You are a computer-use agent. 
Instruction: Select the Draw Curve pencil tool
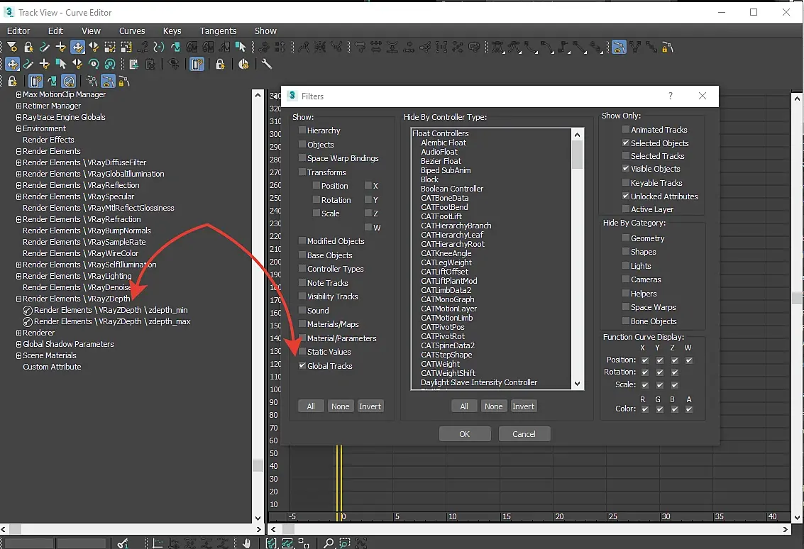45,48
